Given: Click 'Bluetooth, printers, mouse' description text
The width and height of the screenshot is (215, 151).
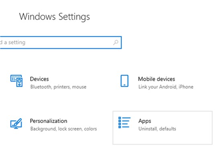Looking at the screenshot, I should click(58, 87).
